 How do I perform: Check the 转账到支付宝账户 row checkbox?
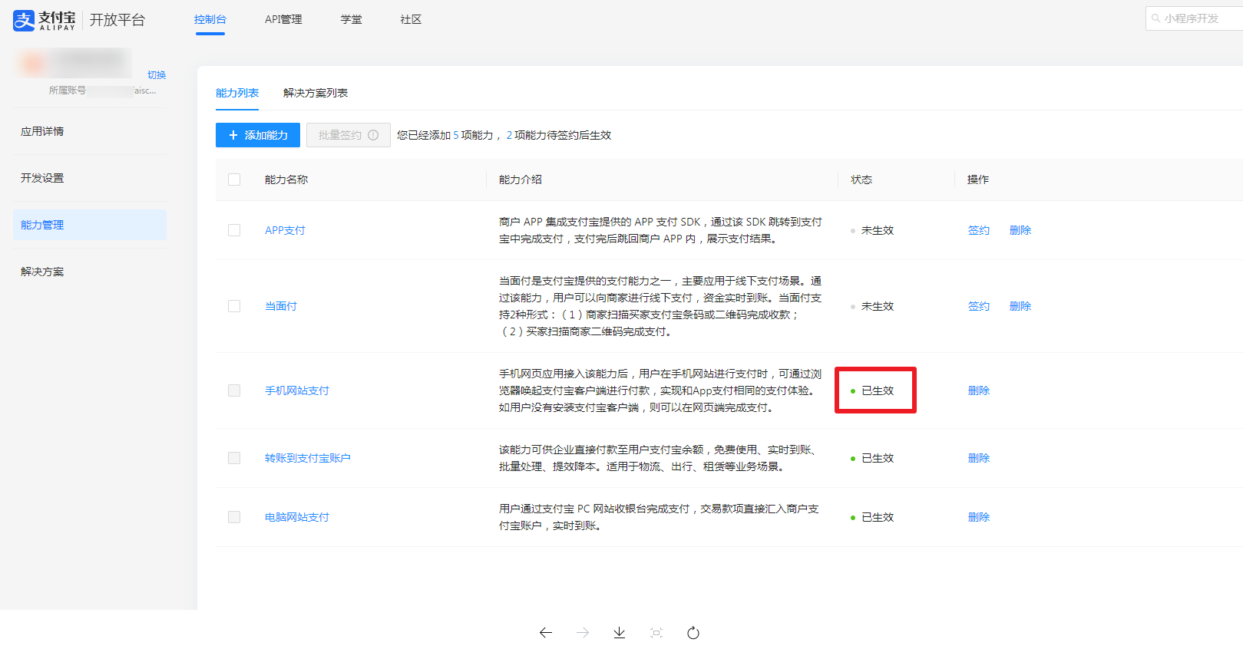tap(234, 458)
